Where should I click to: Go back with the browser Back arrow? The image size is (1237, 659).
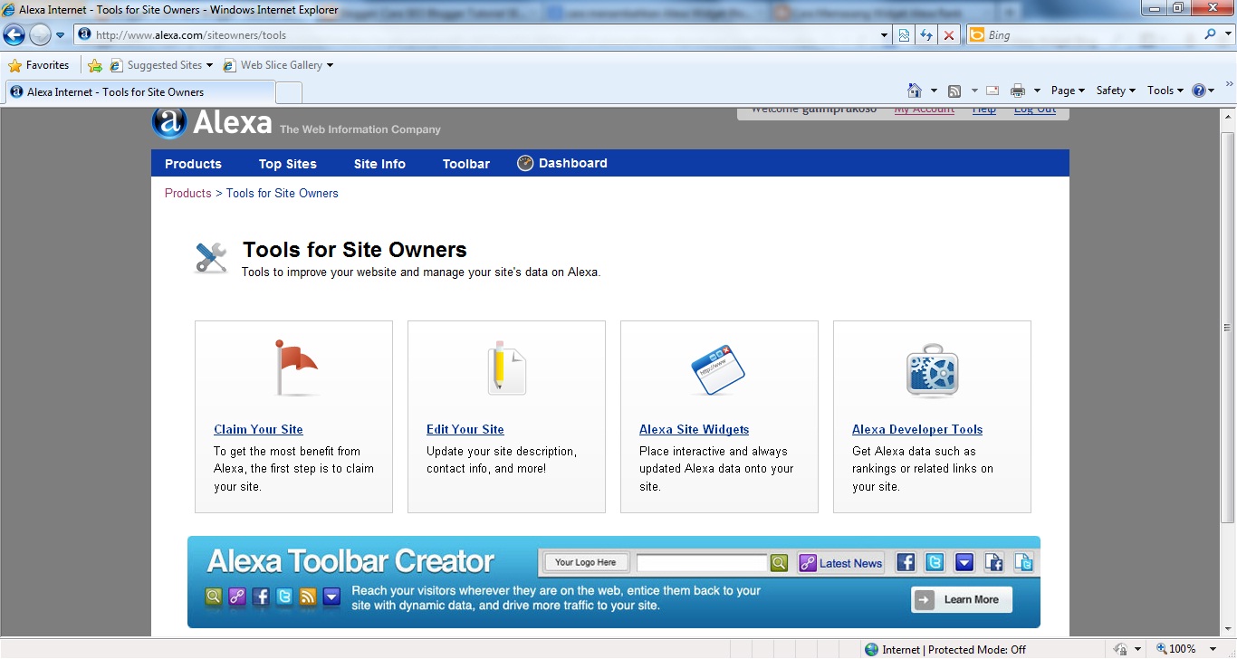tap(14, 35)
